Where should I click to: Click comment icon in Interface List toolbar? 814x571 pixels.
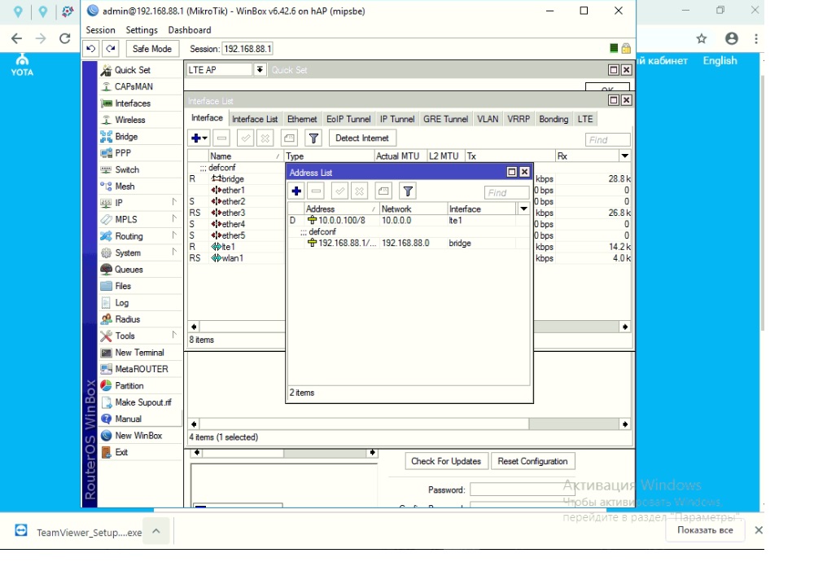(x=289, y=138)
